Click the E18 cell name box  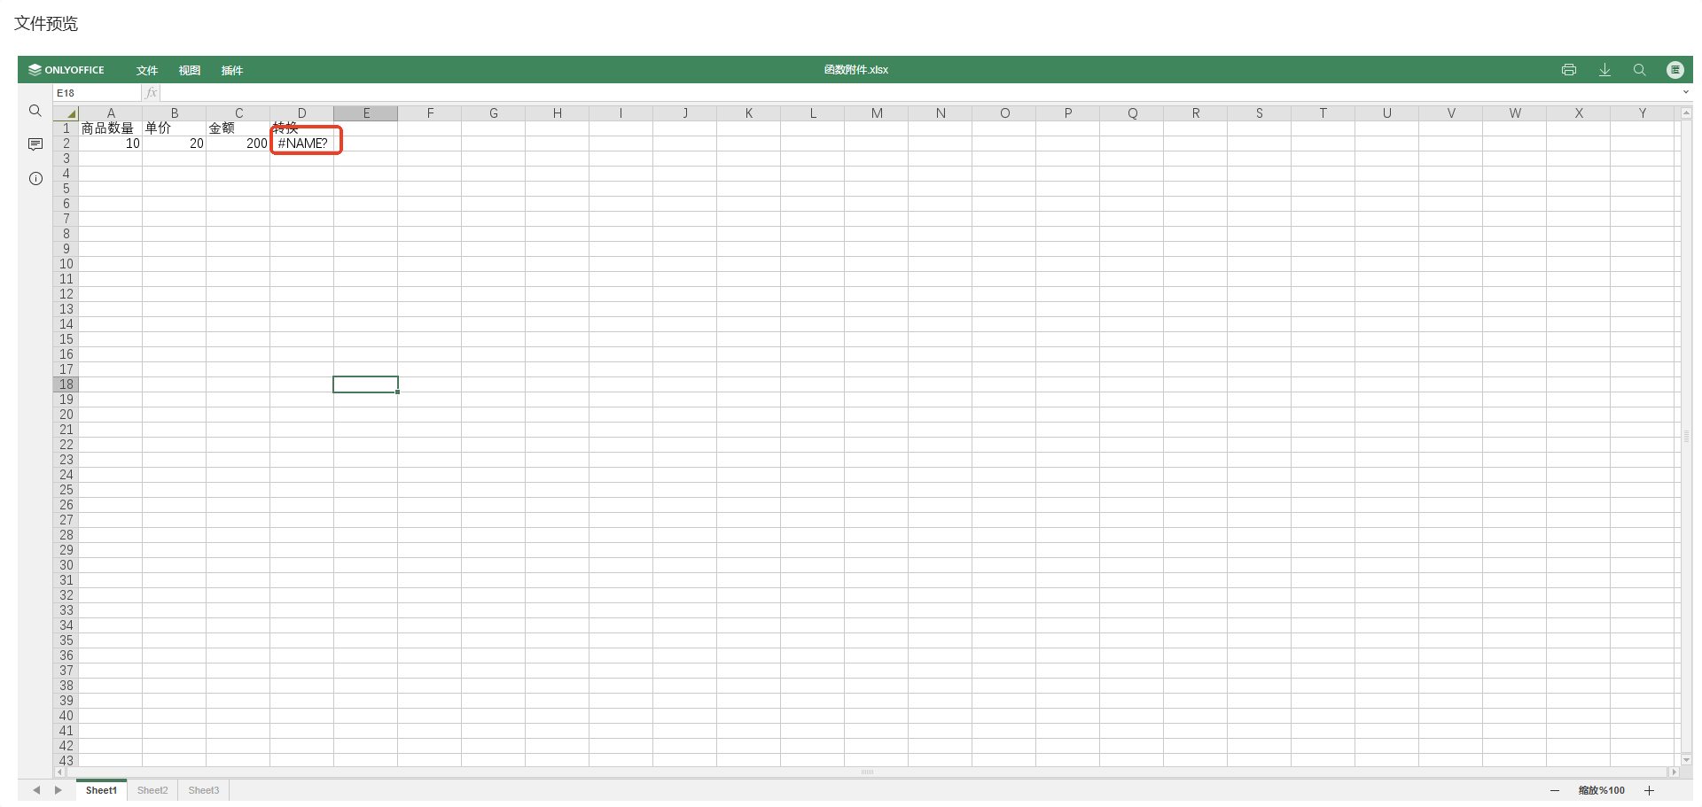[96, 93]
